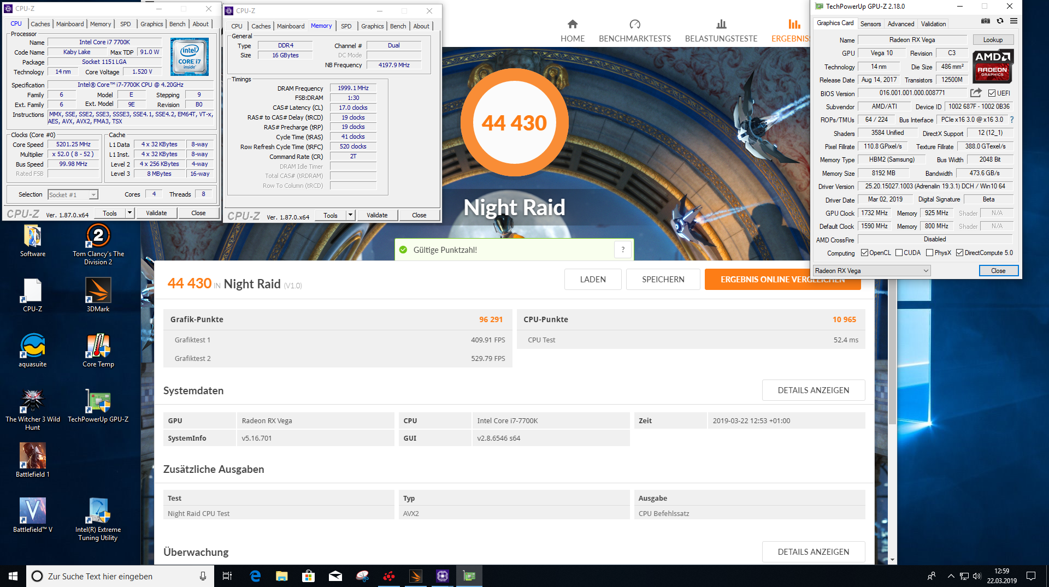Click DETAILS ANZEIGEN next to Systemdaten
Viewport: 1049px width, 587px height.
pyautogui.click(x=814, y=390)
